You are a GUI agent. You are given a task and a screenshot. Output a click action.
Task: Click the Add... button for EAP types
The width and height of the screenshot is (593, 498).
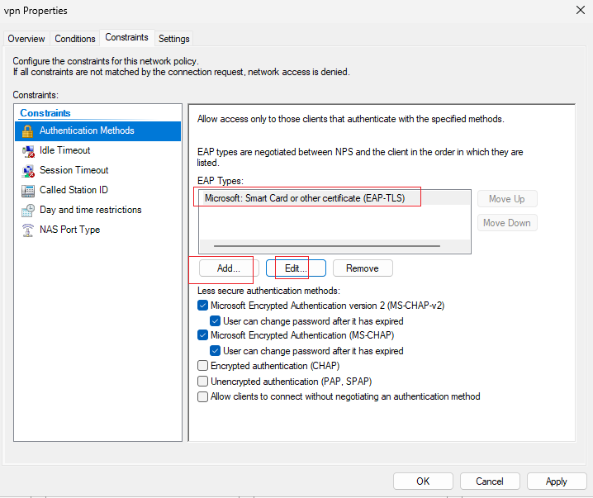229,268
